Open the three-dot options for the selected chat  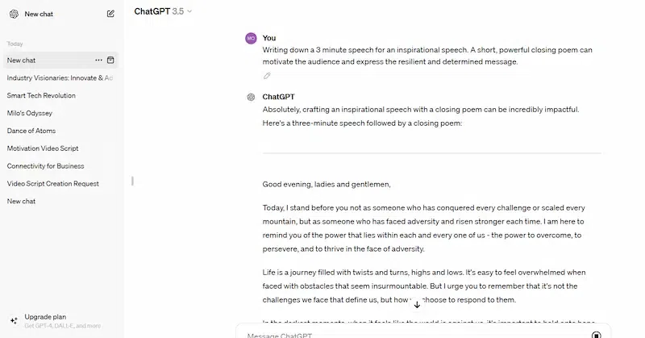pyautogui.click(x=98, y=61)
